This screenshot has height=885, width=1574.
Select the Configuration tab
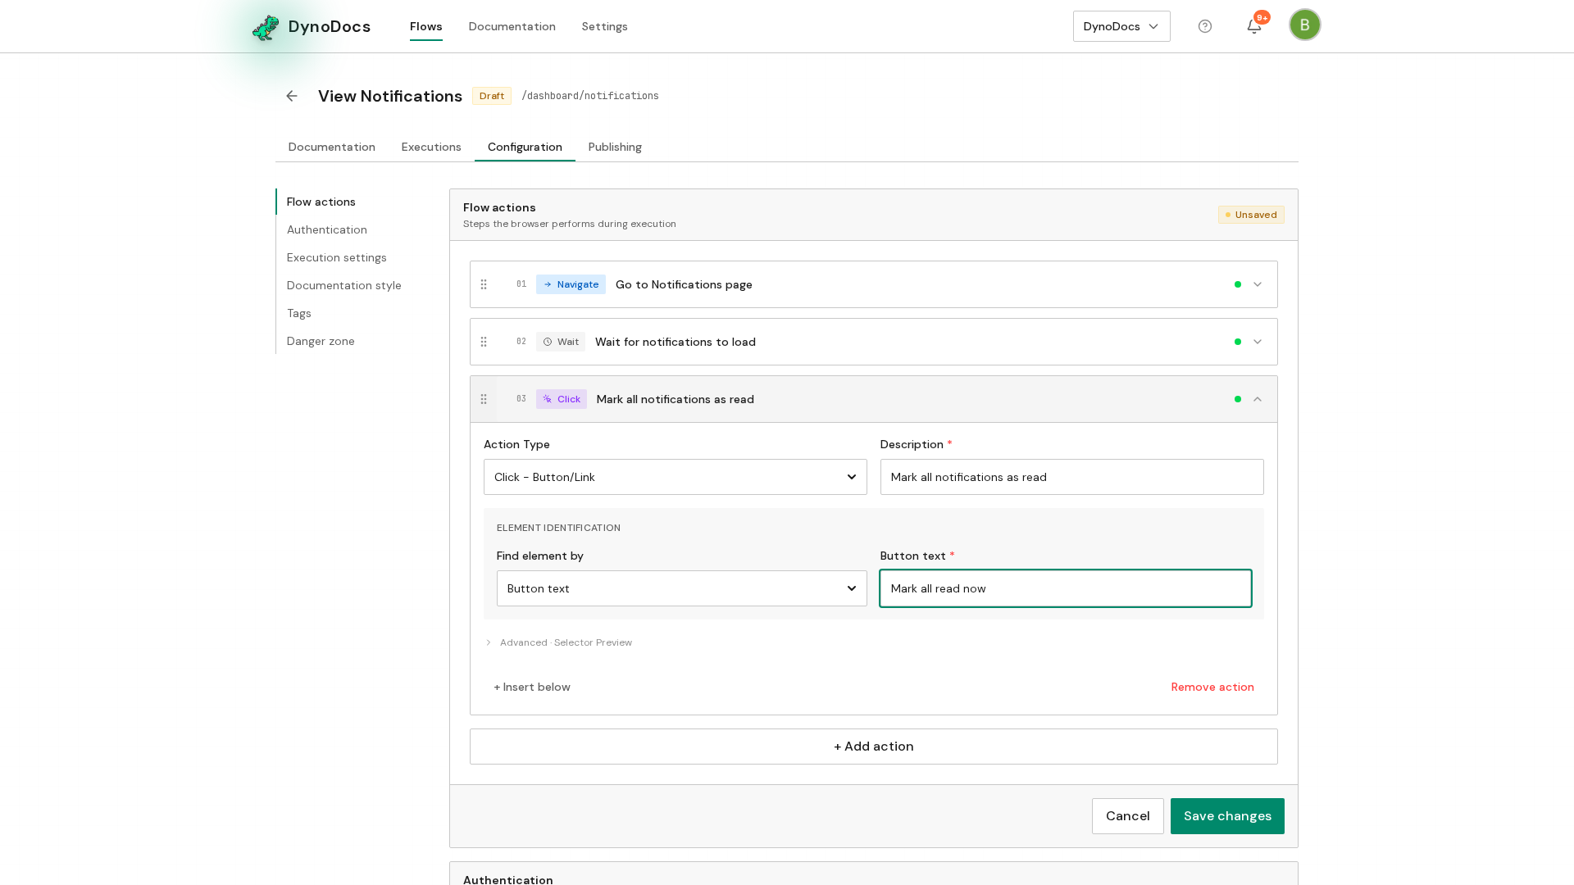[x=525, y=147]
